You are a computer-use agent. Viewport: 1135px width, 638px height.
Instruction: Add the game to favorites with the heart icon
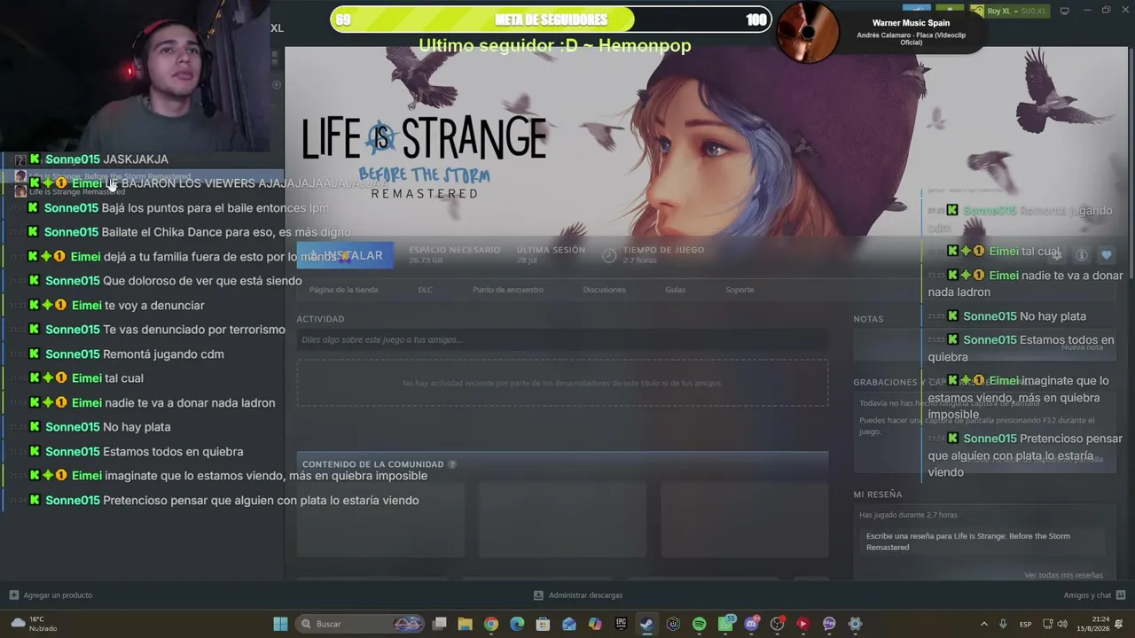(x=1106, y=255)
